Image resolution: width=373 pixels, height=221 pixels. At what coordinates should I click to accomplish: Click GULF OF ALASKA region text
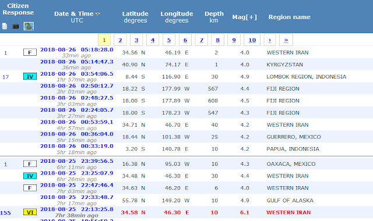click(x=290, y=201)
